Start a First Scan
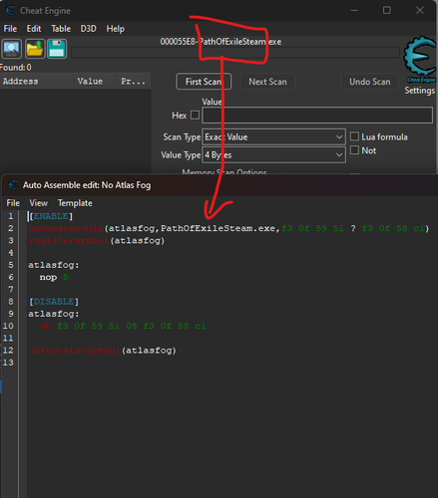Image resolution: width=438 pixels, height=498 pixels. pyautogui.click(x=204, y=82)
